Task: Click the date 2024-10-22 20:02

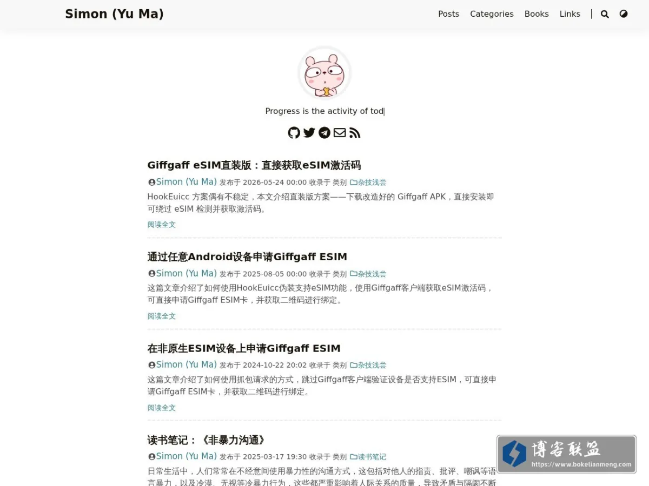Action: 275,366
